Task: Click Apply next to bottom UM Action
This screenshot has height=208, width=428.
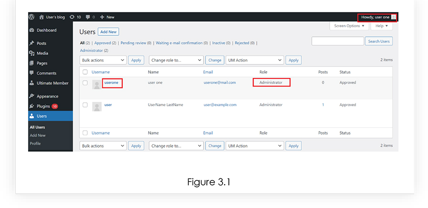Action: click(x=293, y=146)
